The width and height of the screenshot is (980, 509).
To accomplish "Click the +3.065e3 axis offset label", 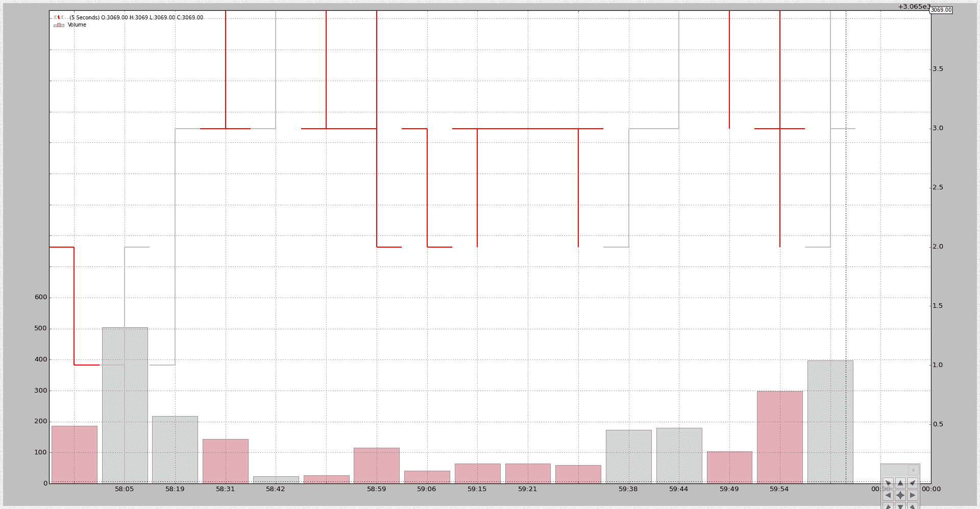I will [914, 7].
